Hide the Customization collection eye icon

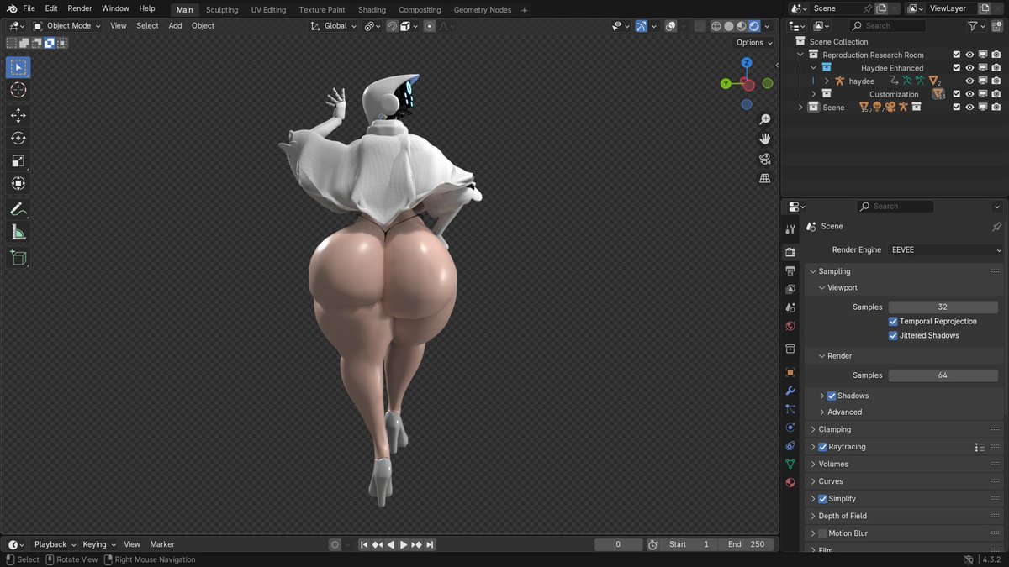pyautogui.click(x=969, y=94)
